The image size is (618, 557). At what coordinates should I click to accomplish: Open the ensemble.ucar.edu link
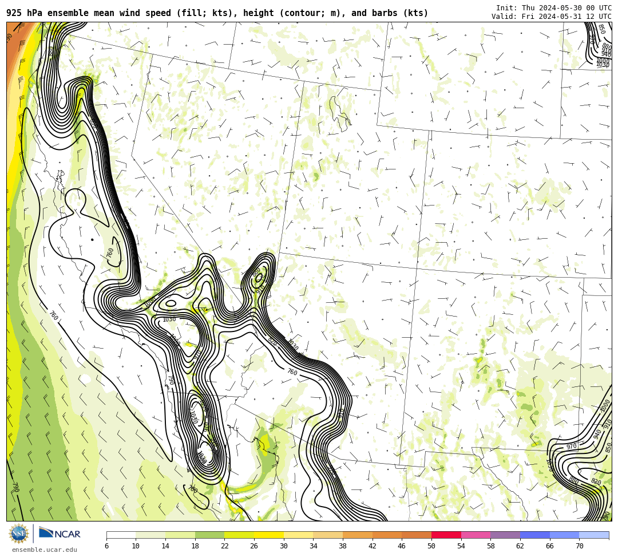coord(45,550)
